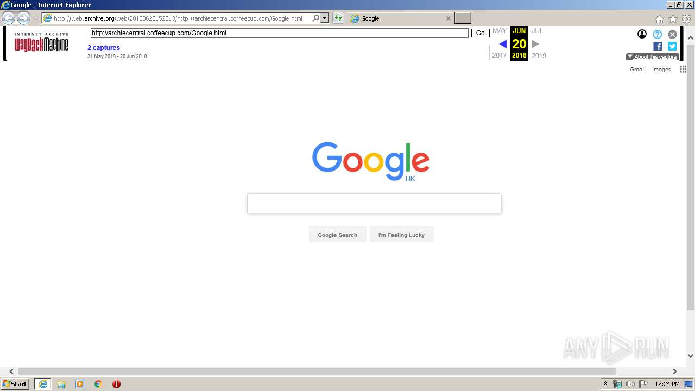The width and height of the screenshot is (695, 391).
Task: Close the Google tab
Action: (x=448, y=18)
